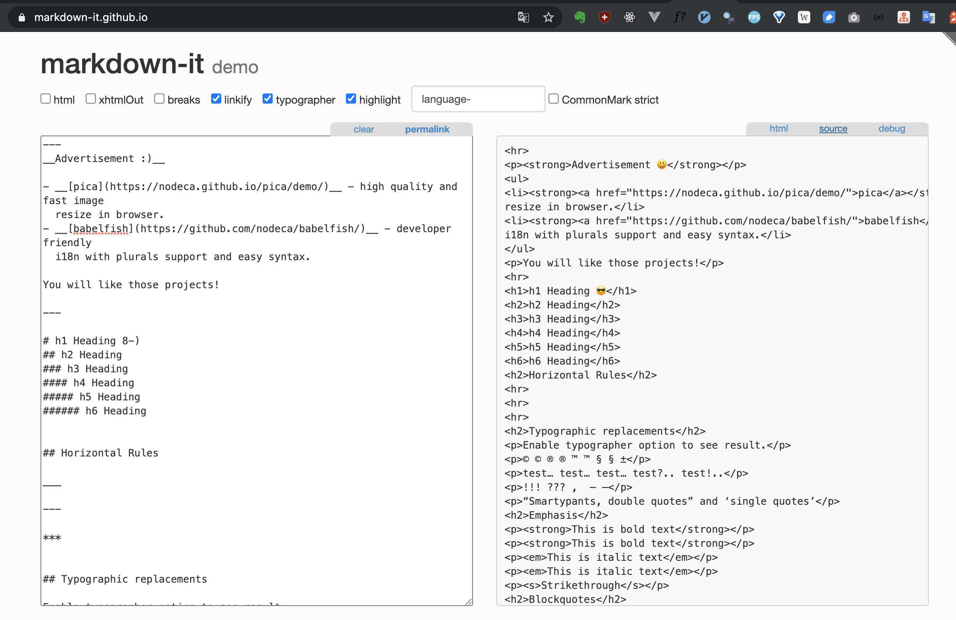Open the red shield ad-blocker extension

[x=604, y=17]
